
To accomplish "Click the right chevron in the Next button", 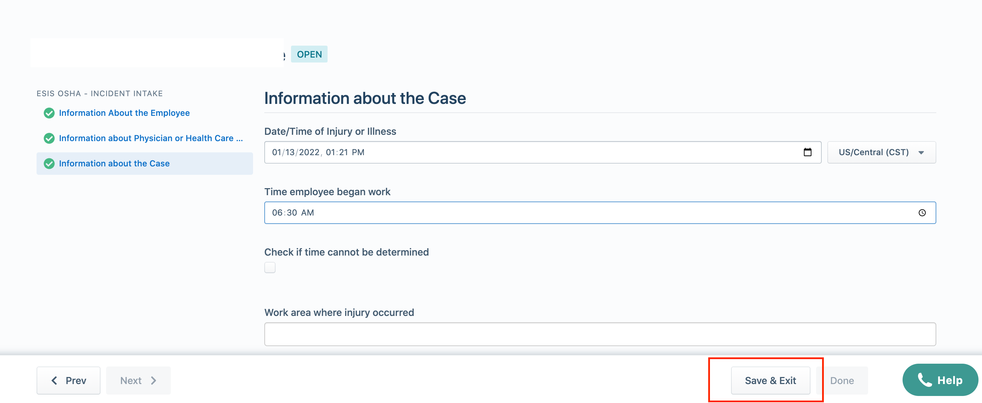I will coord(153,380).
